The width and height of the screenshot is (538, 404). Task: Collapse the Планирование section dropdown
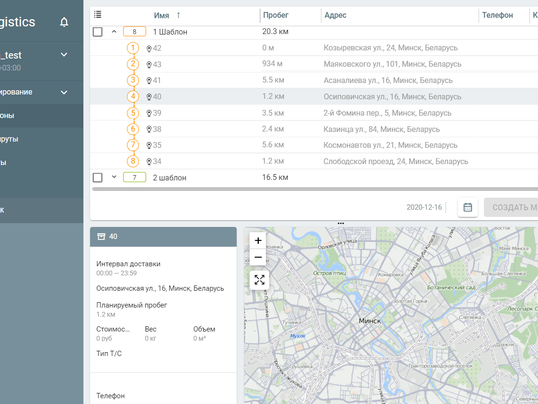(x=64, y=92)
